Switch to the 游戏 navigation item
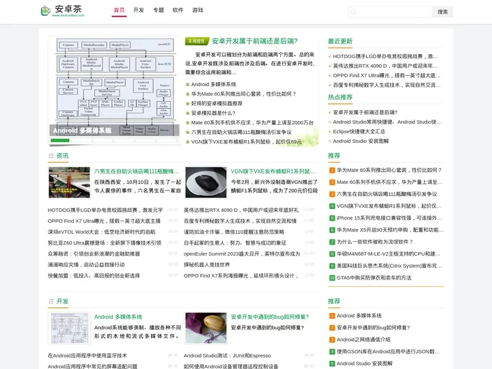Image resolution: width=492 pixels, height=369 pixels. click(197, 10)
